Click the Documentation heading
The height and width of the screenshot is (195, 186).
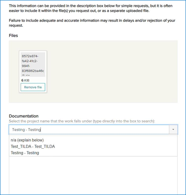click(23, 116)
